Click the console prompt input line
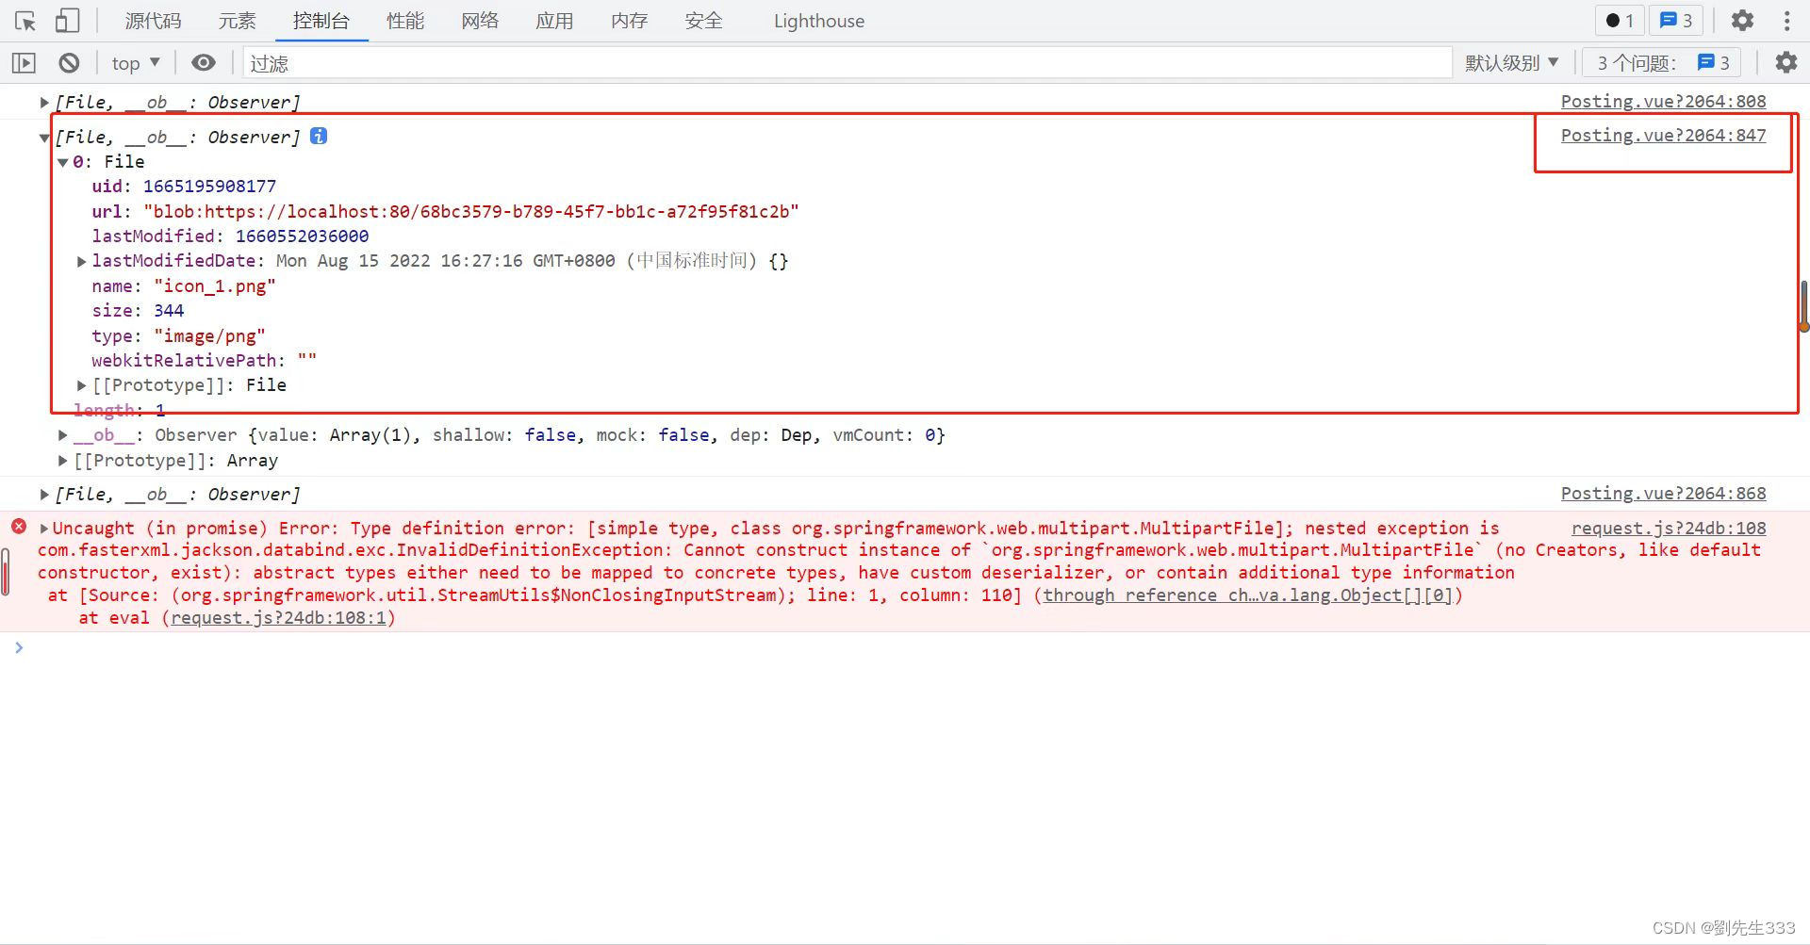 coord(905,647)
